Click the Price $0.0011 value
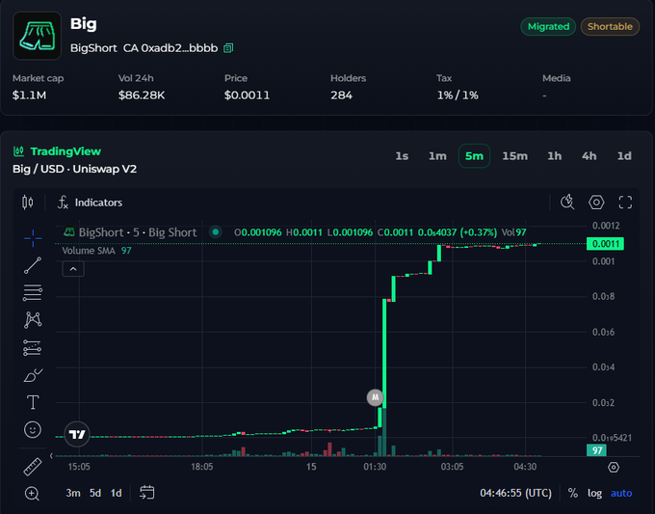Viewport: 655px width, 514px height. (x=247, y=95)
